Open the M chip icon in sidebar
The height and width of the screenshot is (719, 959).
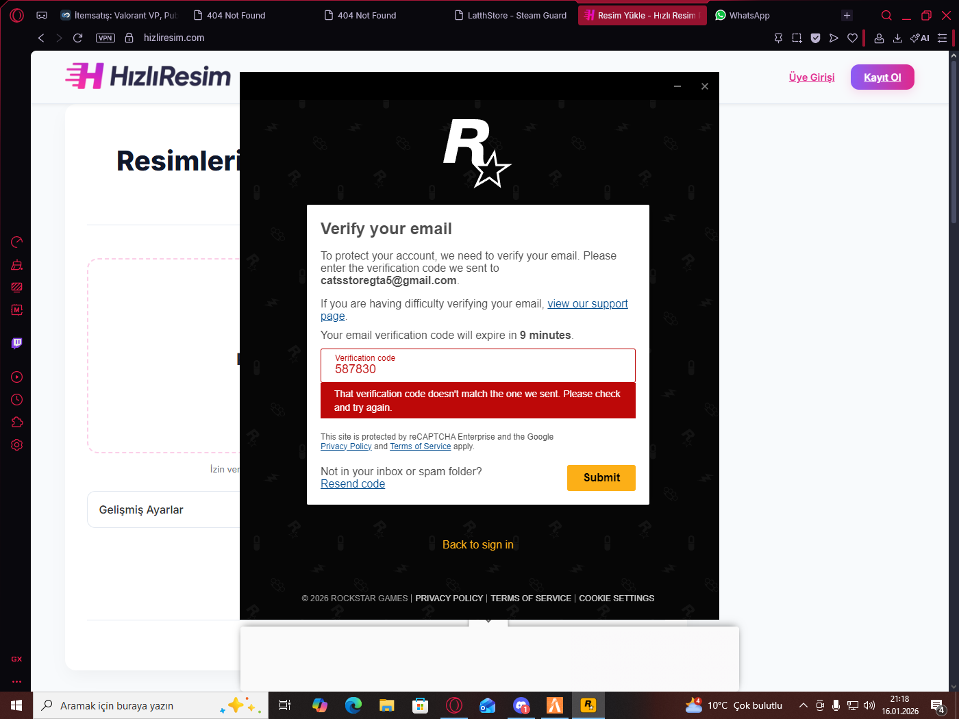click(17, 310)
